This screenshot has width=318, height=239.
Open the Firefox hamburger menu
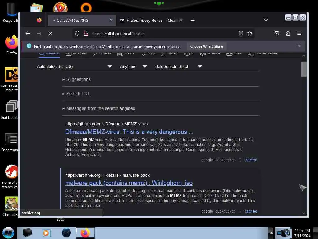(299, 33)
